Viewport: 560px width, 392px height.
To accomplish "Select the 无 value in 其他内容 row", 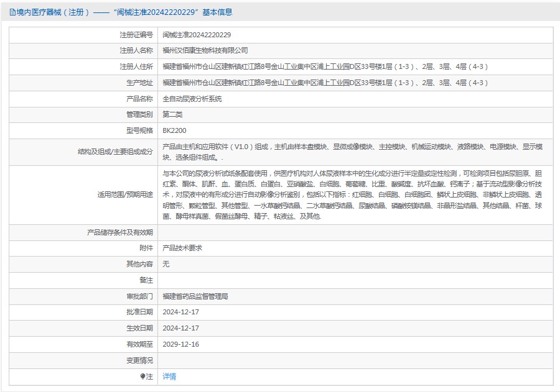I will coord(166,264).
